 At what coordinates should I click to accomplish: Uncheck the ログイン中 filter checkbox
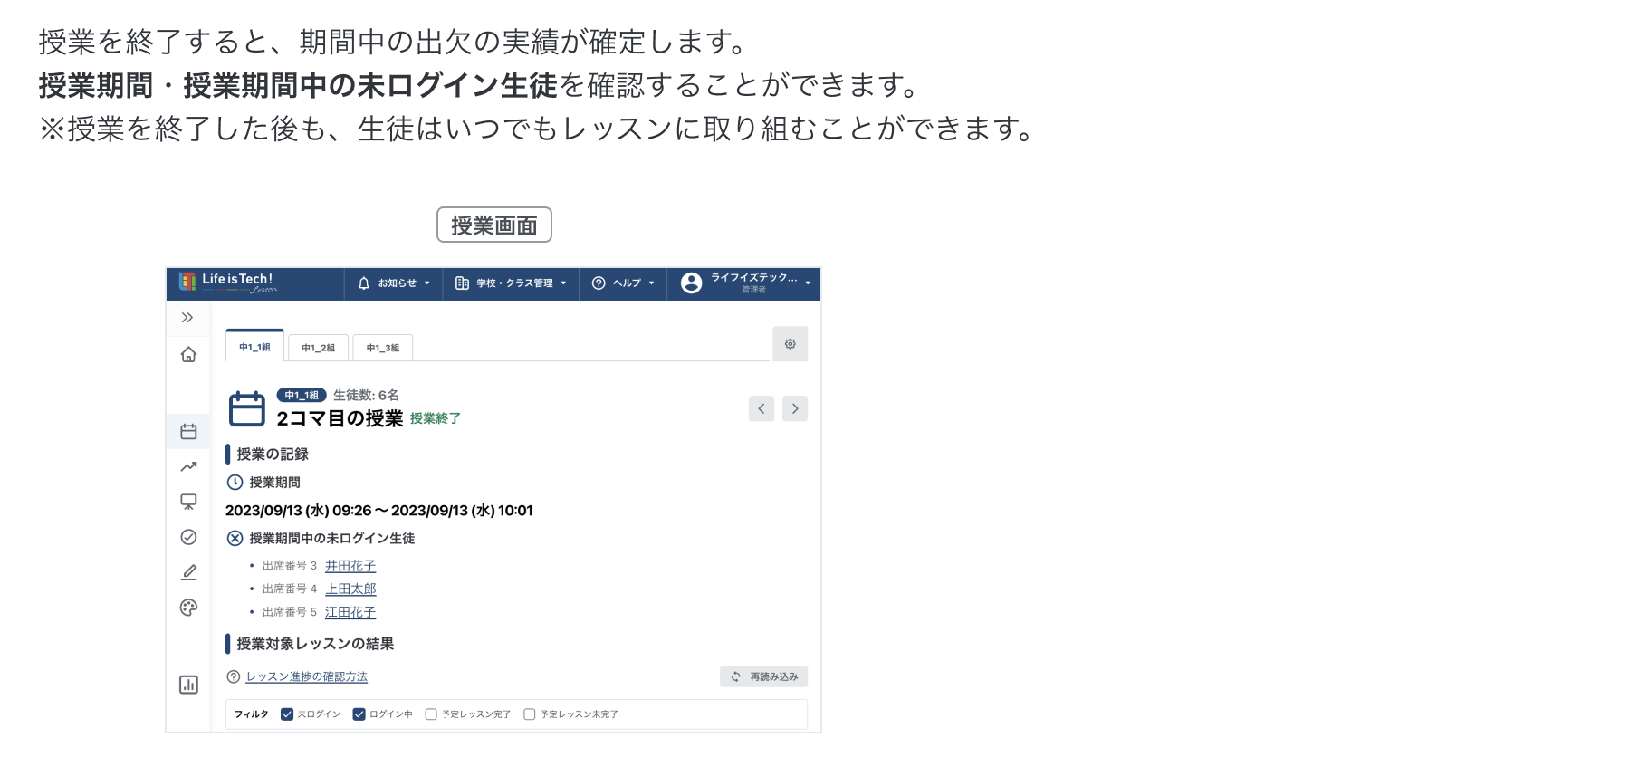tap(359, 714)
